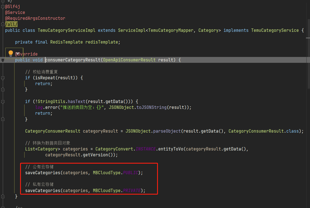Fold the if (isRepeat(result)) block
This screenshot has height=208, width=310.
[x=3, y=78]
